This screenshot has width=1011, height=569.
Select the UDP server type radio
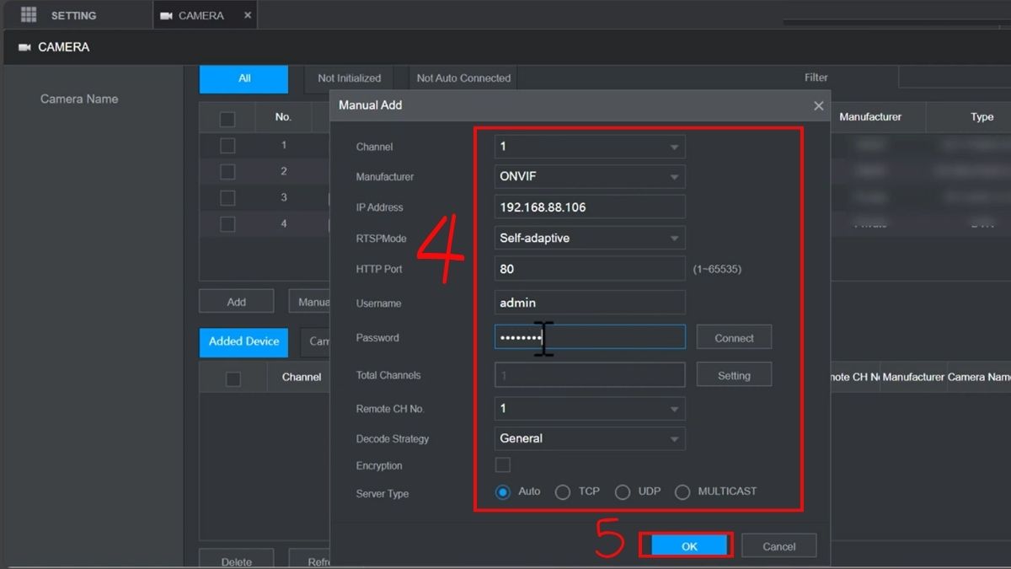(623, 492)
